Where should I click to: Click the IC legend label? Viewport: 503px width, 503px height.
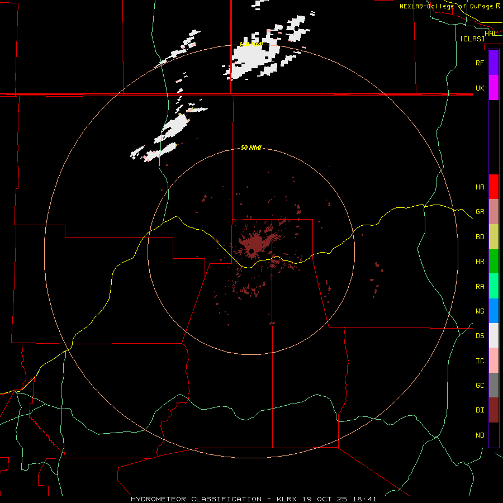click(x=480, y=361)
